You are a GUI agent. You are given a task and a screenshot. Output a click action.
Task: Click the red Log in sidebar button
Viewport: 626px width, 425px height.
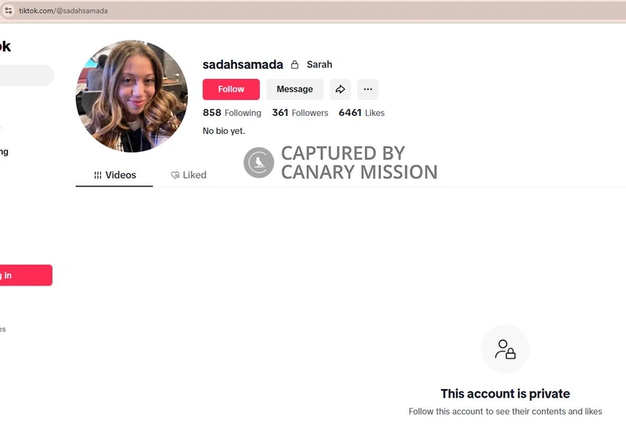(26, 276)
